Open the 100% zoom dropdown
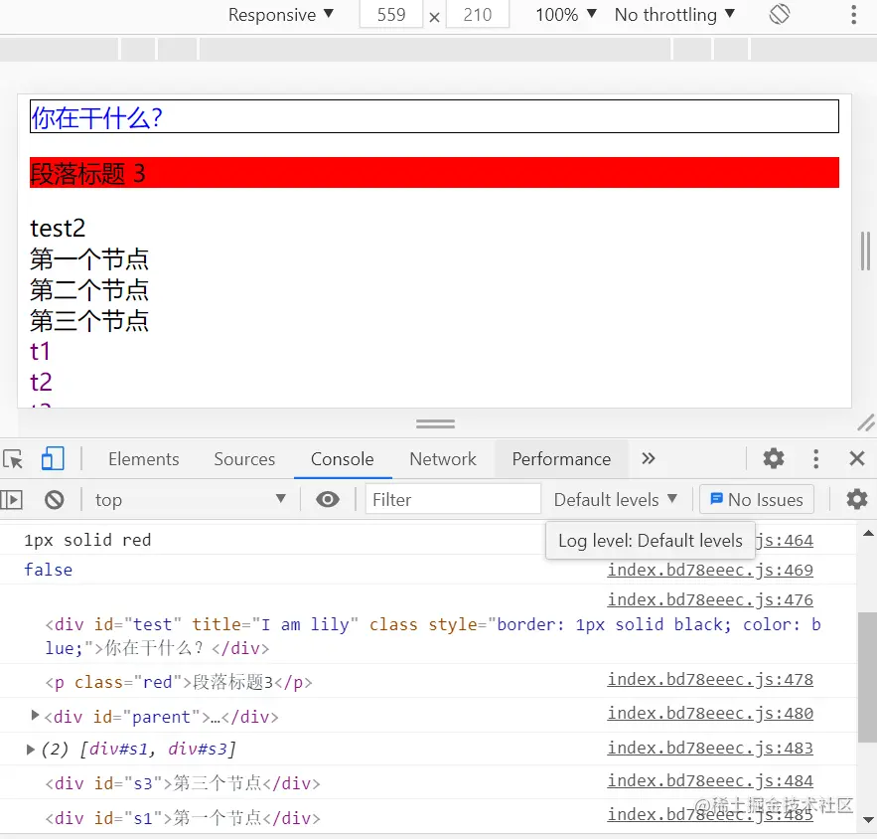The image size is (877, 839). click(x=566, y=15)
